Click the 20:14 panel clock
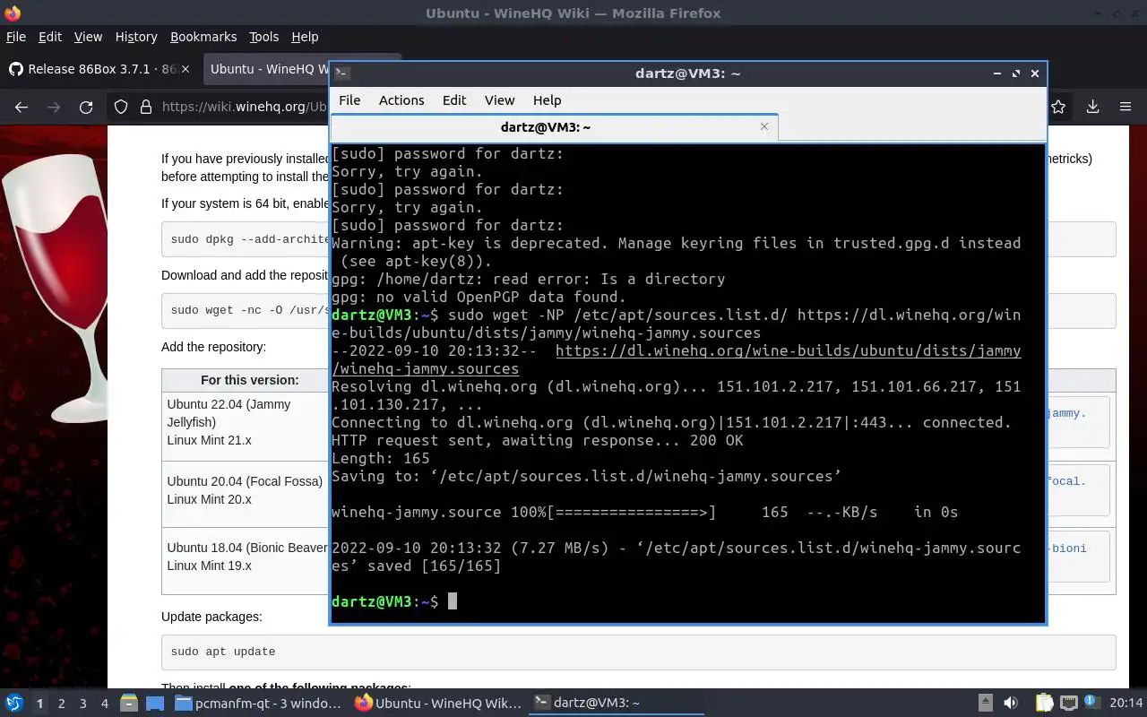This screenshot has width=1147, height=717. pyautogui.click(x=1126, y=703)
